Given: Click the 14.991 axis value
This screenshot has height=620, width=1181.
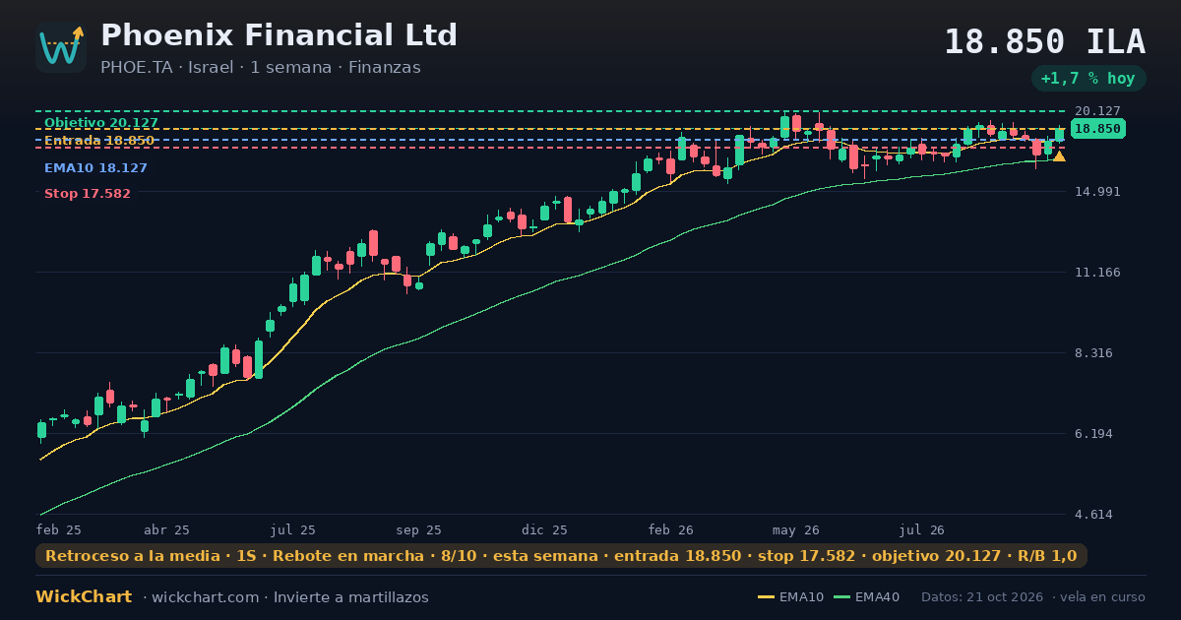Looking at the screenshot, I should pos(1097,192).
